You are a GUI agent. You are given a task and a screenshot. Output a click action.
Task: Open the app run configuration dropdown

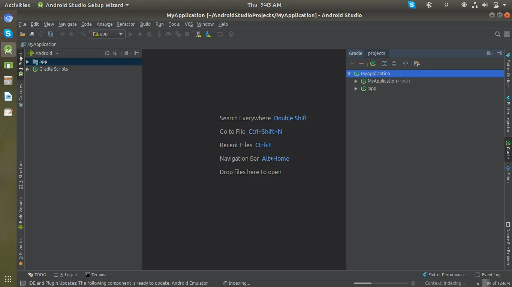tap(108, 34)
